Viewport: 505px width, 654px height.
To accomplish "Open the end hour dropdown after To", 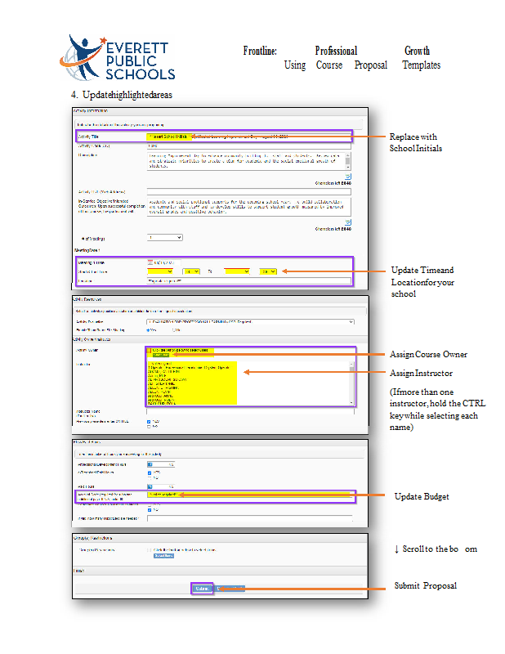I will click(237, 271).
